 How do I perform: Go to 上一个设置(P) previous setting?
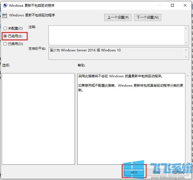point(118,17)
